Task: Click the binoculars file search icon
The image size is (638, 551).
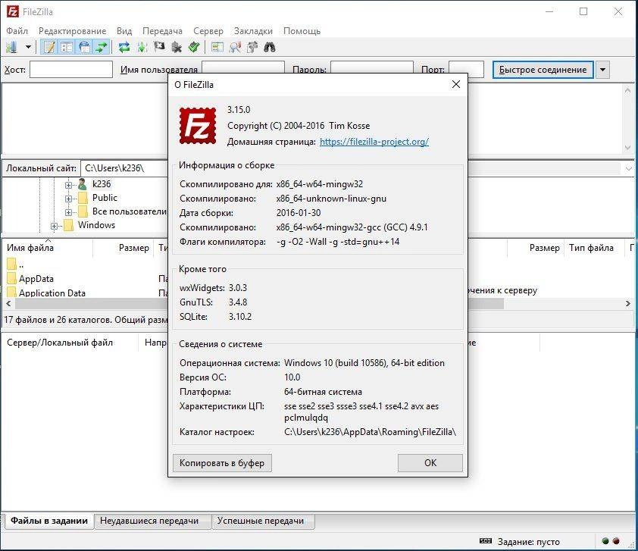Action: coord(270,47)
